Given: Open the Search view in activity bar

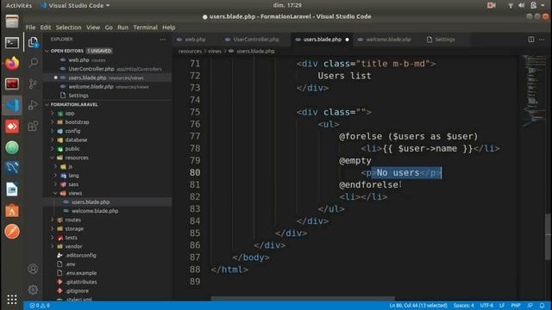Looking at the screenshot, I should coord(33,63).
